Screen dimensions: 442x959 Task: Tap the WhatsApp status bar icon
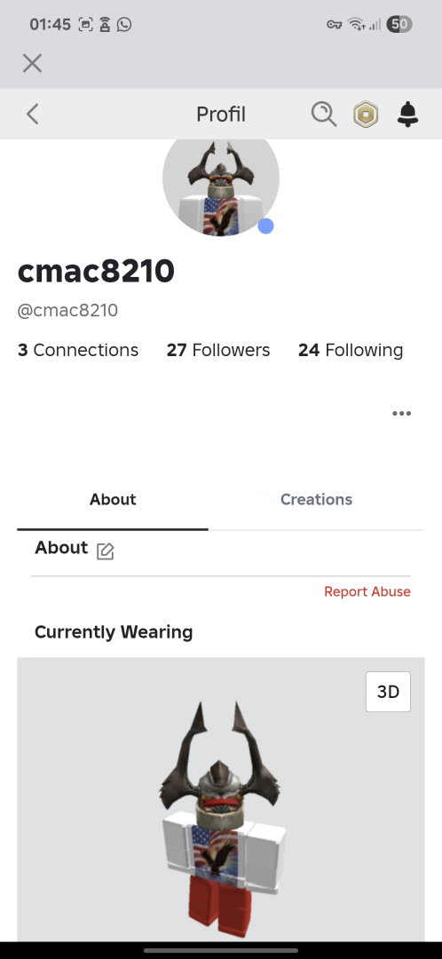click(124, 25)
